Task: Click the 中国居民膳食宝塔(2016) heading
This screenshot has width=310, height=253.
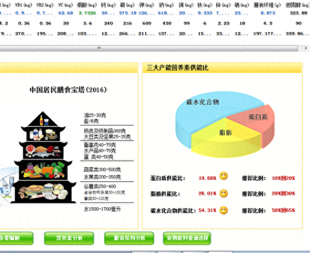Action: coord(68,90)
